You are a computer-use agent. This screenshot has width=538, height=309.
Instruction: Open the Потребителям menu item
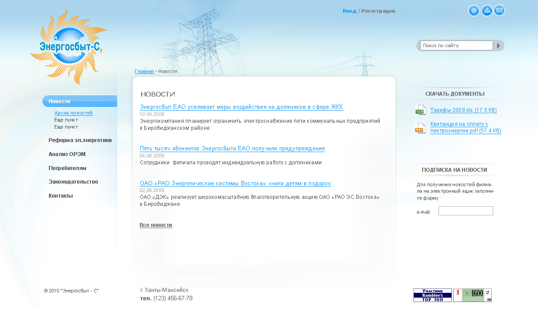point(67,168)
